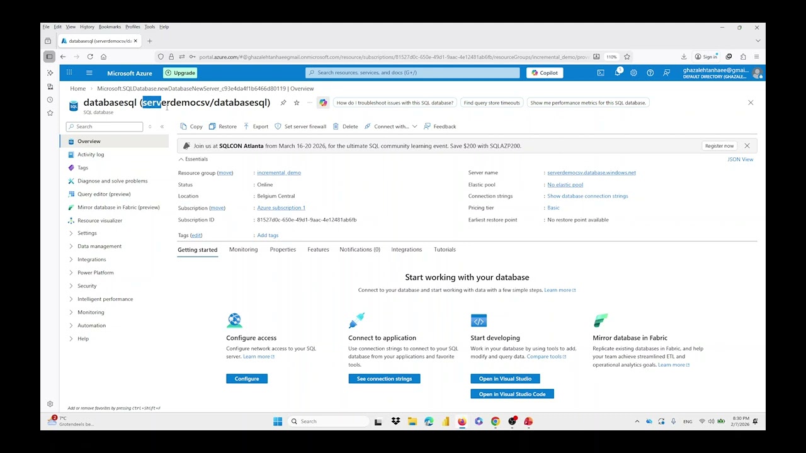Add databasesql to favorites with star
The image size is (806, 453).
297,103
